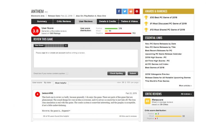218x122 pixels.
Task: Open Best Games of 2018
Action: tap(155, 67)
